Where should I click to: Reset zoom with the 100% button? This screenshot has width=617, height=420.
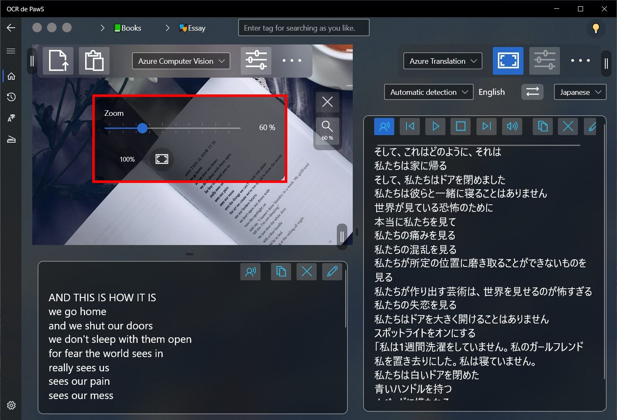tap(127, 159)
